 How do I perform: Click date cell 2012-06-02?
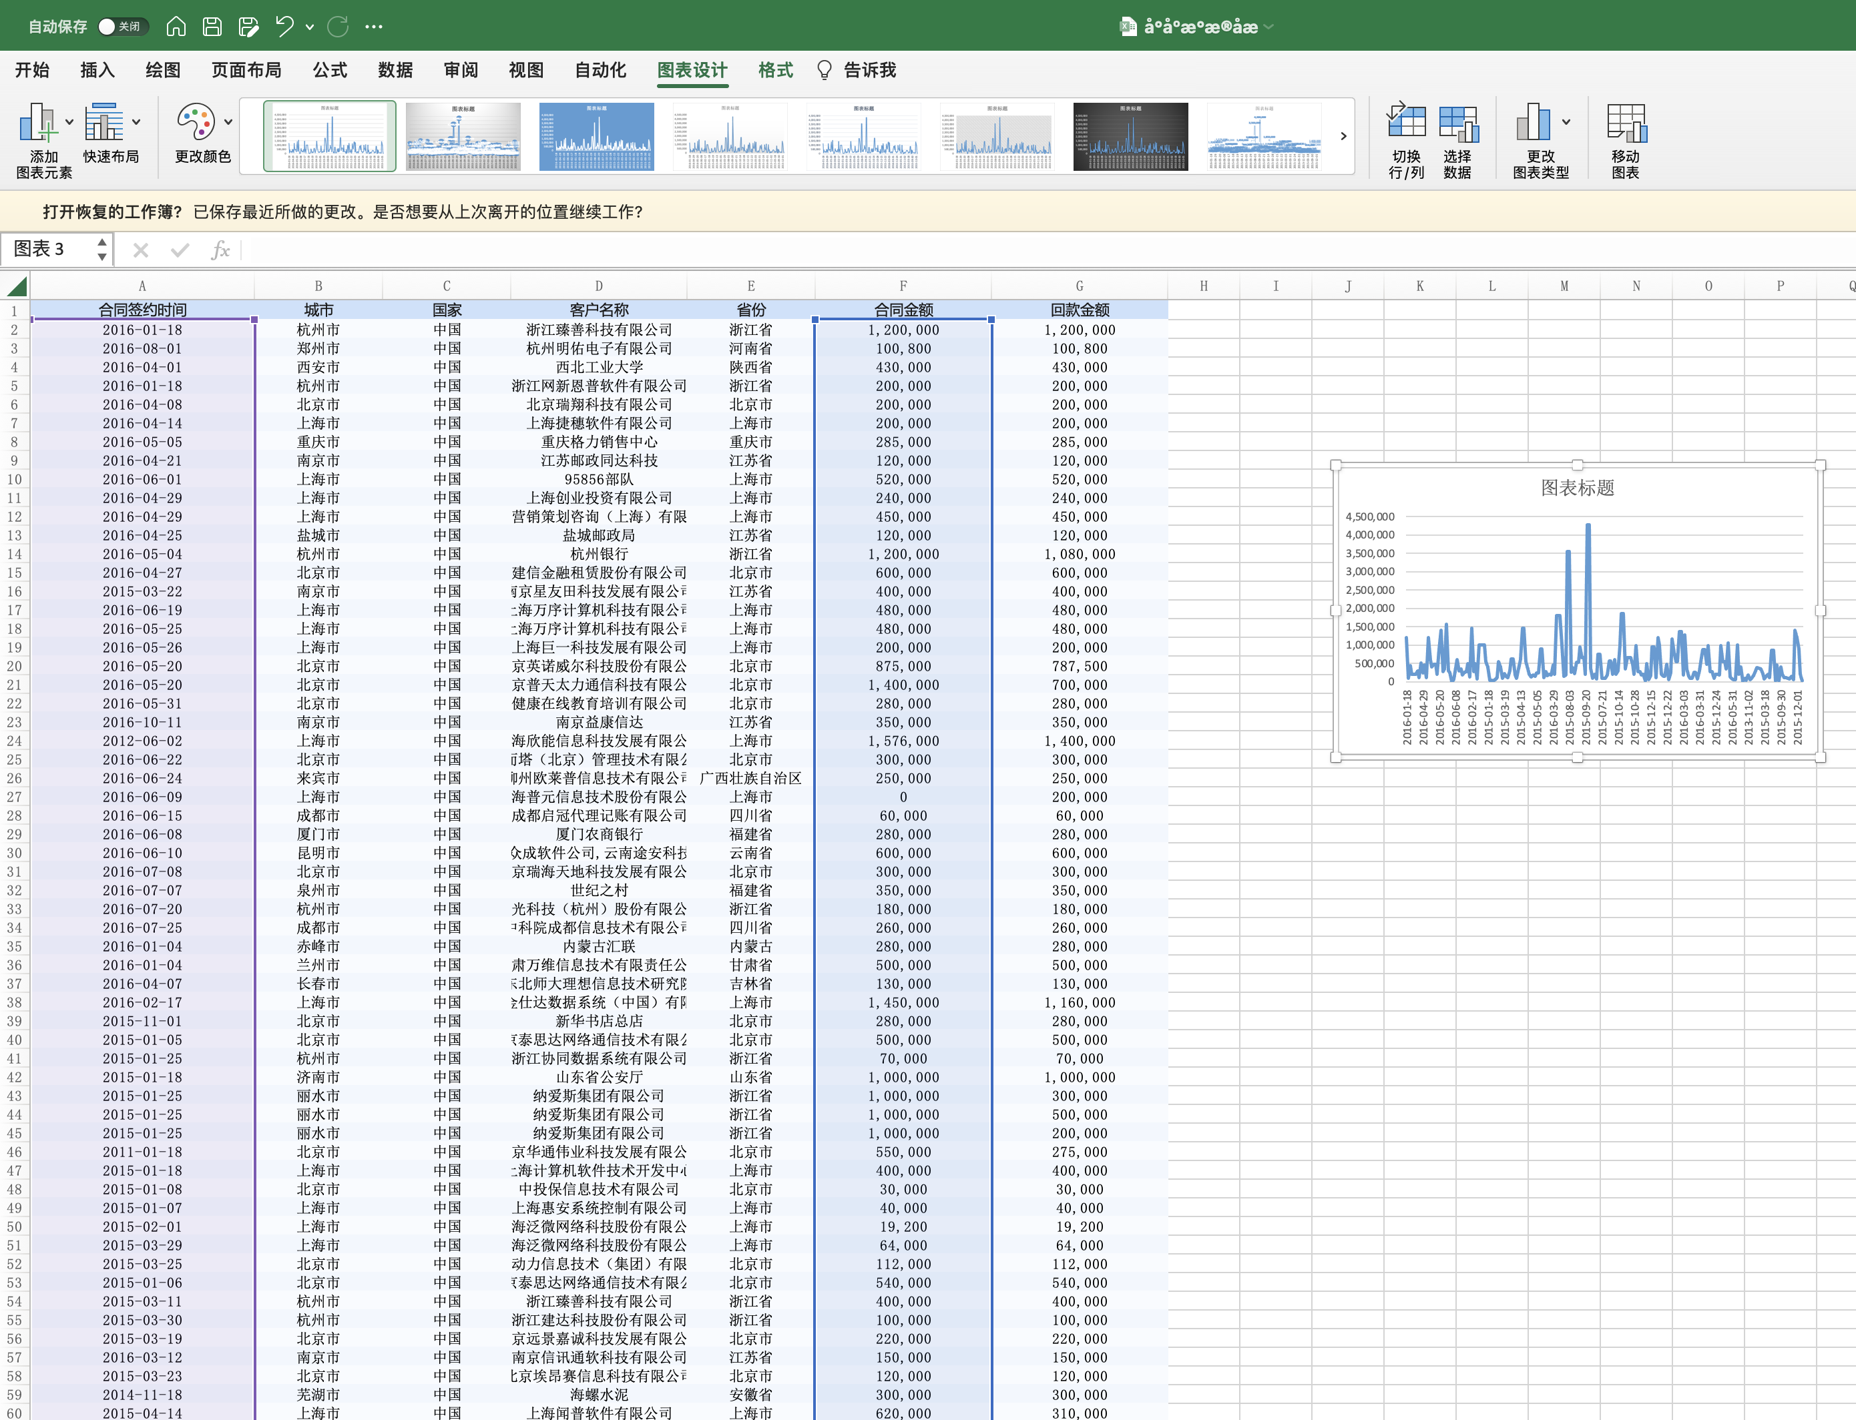tap(142, 741)
